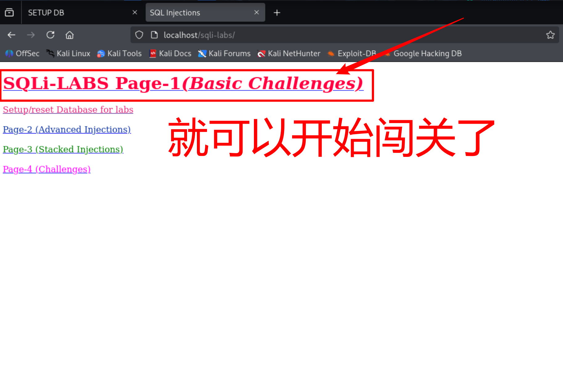The image size is (563, 378).
Task: Select the Kali Docs bookmark icon
Action: coord(152,53)
